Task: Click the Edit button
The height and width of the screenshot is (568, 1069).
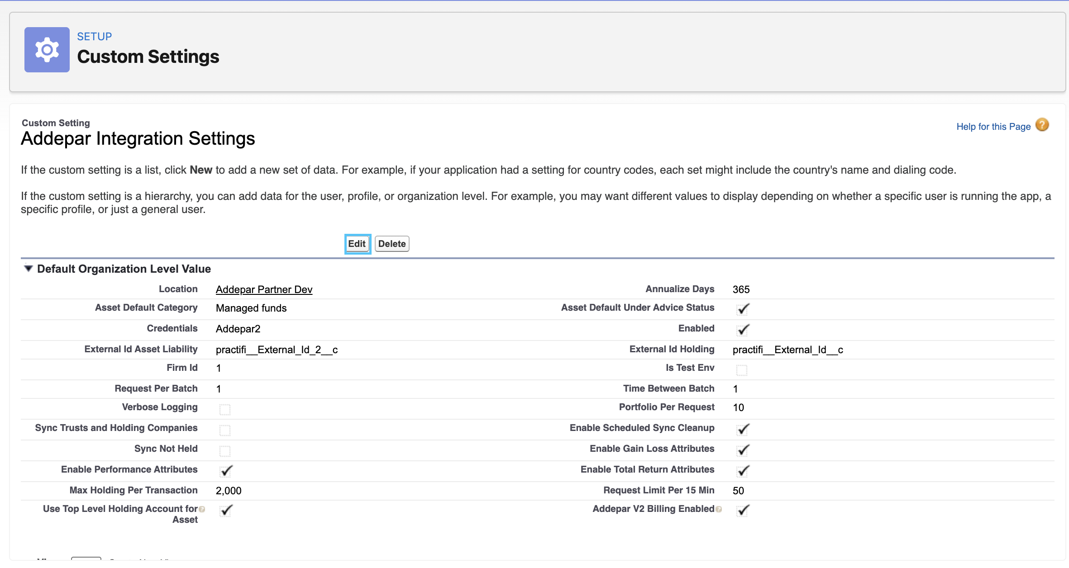Action: tap(357, 244)
